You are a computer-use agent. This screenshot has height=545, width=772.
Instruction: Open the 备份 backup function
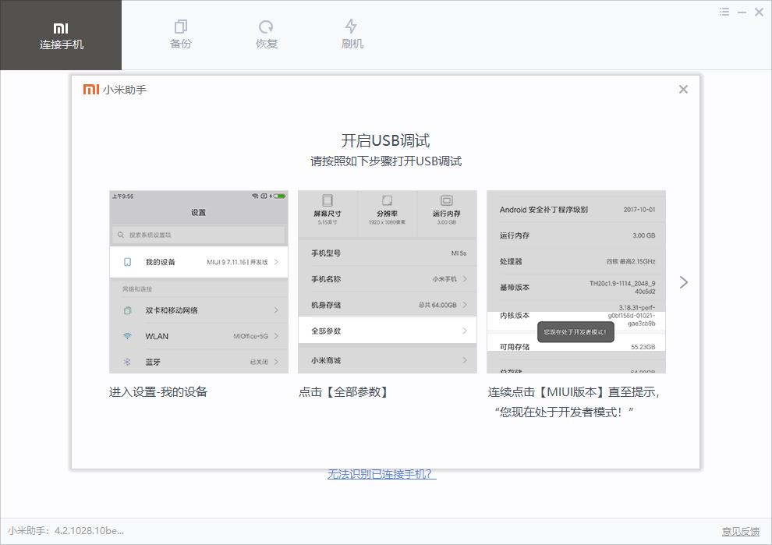tap(180, 35)
